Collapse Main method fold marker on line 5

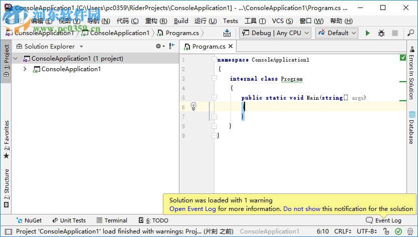pos(214,97)
